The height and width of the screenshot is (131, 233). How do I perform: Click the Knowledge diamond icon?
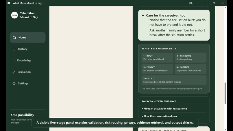[14, 60]
